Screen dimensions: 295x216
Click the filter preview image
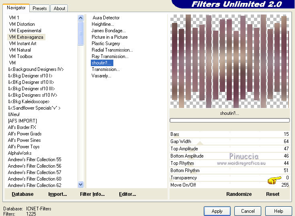click(229, 61)
